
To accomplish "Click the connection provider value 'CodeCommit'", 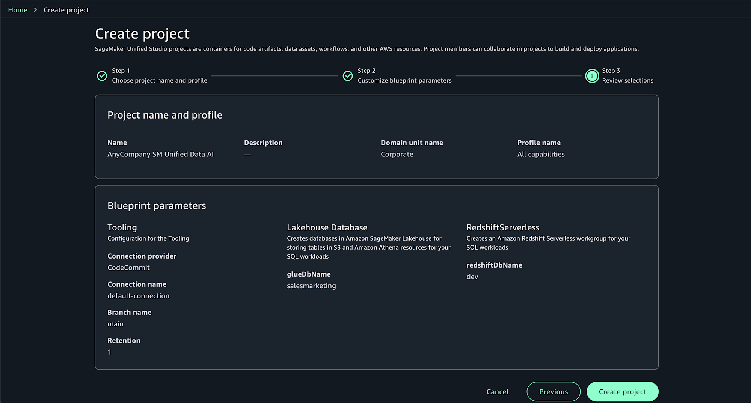I will pos(128,268).
